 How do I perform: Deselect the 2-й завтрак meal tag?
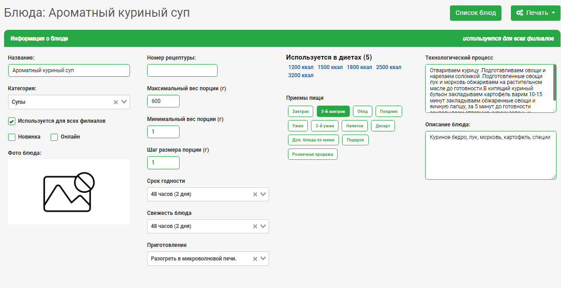click(x=333, y=111)
